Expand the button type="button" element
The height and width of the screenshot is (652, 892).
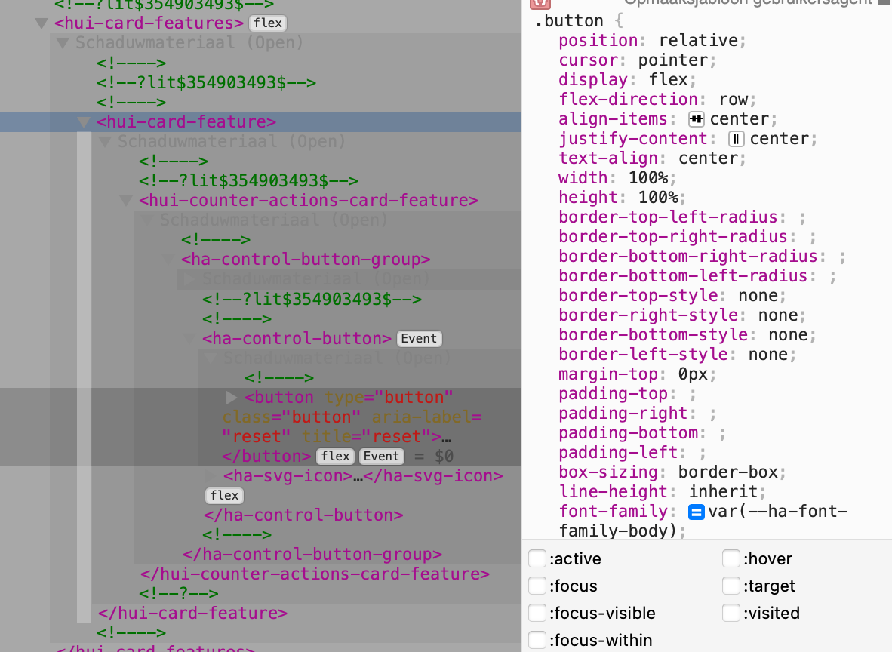coord(231,397)
